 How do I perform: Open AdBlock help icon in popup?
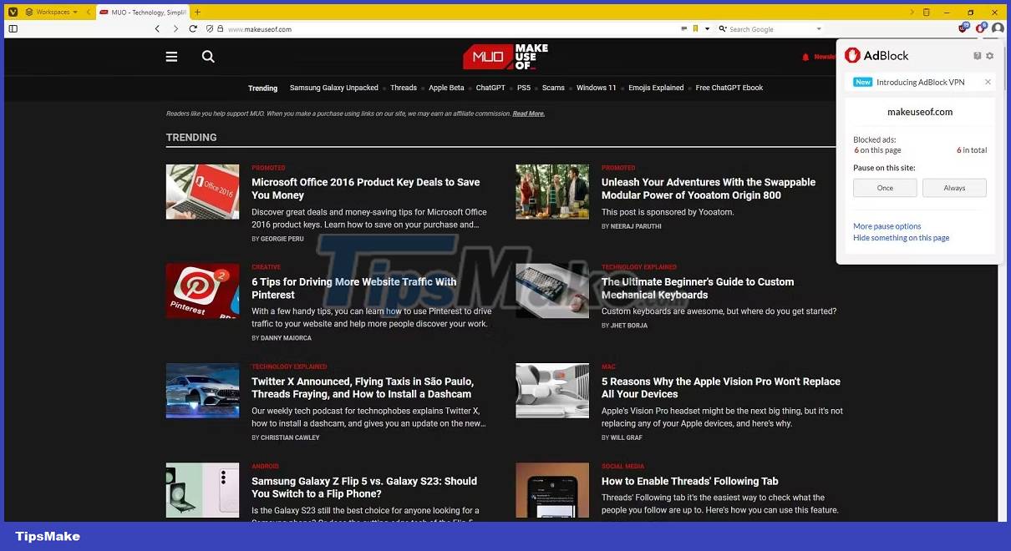point(977,56)
